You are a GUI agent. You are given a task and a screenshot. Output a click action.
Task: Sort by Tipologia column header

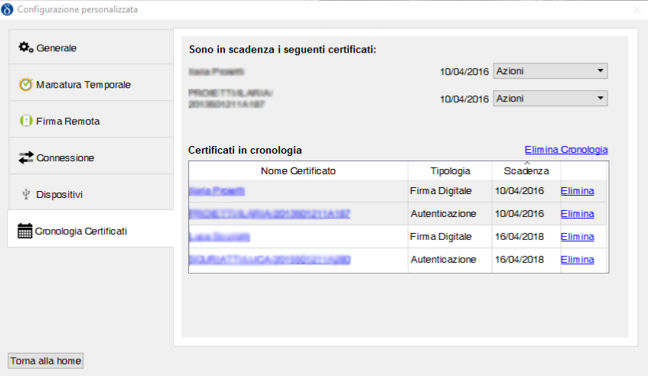click(450, 171)
